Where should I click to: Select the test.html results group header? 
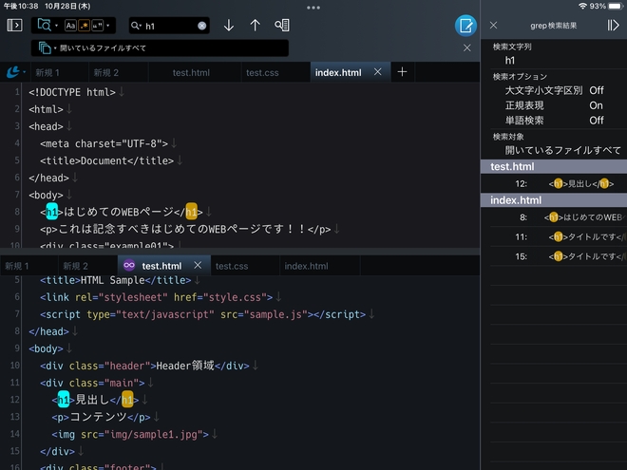[x=554, y=167]
